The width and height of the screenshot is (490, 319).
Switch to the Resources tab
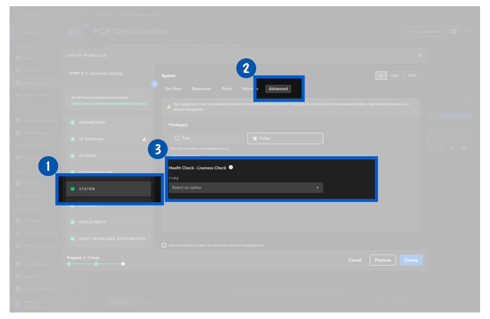[201, 89]
